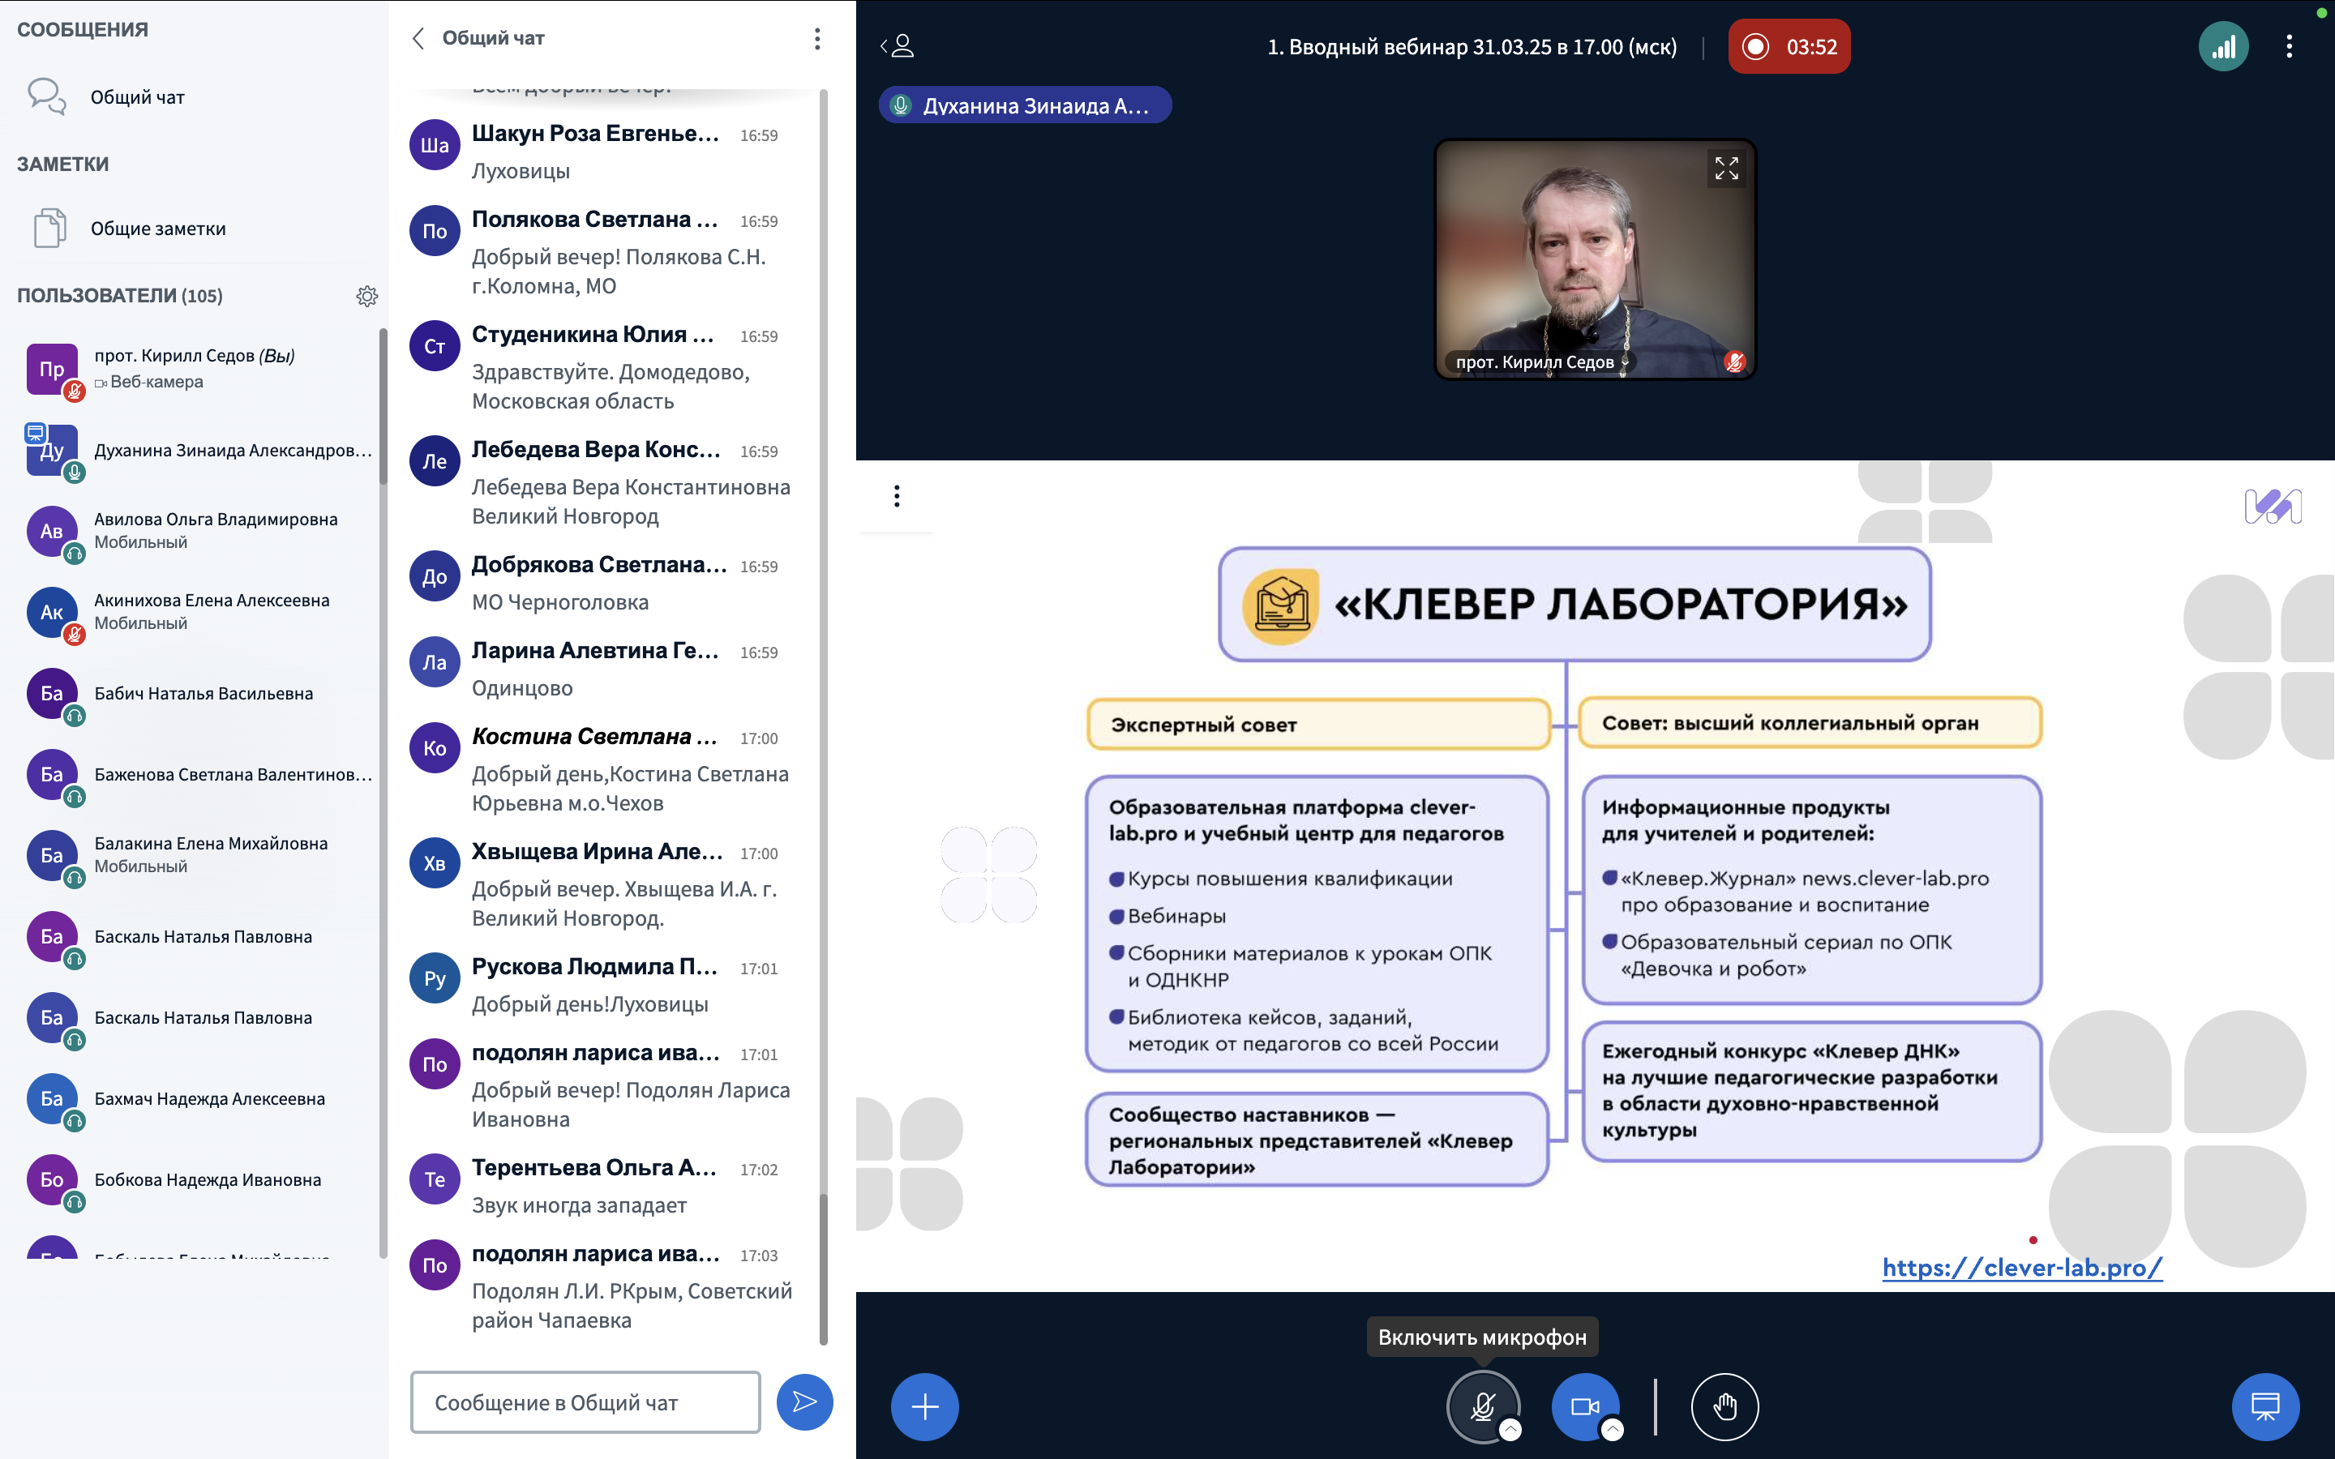Image resolution: width=2335 pixels, height=1459 pixels.
Task: Open user list settings gear
Action: tap(366, 296)
